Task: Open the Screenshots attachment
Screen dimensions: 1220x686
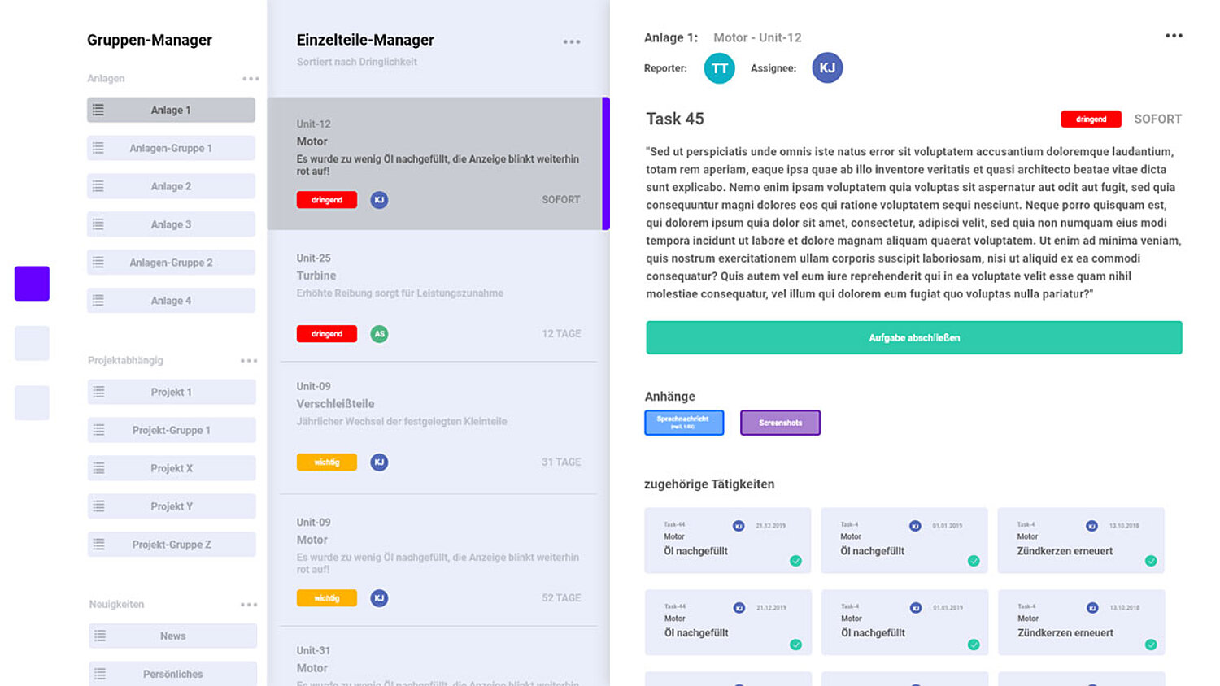Action: click(x=780, y=423)
